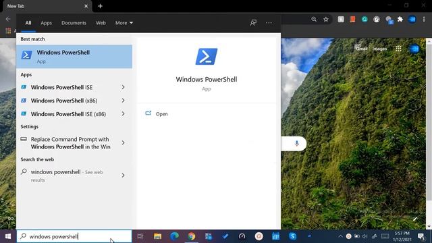Click the taskbar search input field
This screenshot has width=432, height=243.
coord(74,236)
